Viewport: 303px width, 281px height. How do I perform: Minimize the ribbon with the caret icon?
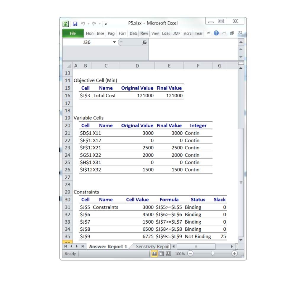coord(209,33)
